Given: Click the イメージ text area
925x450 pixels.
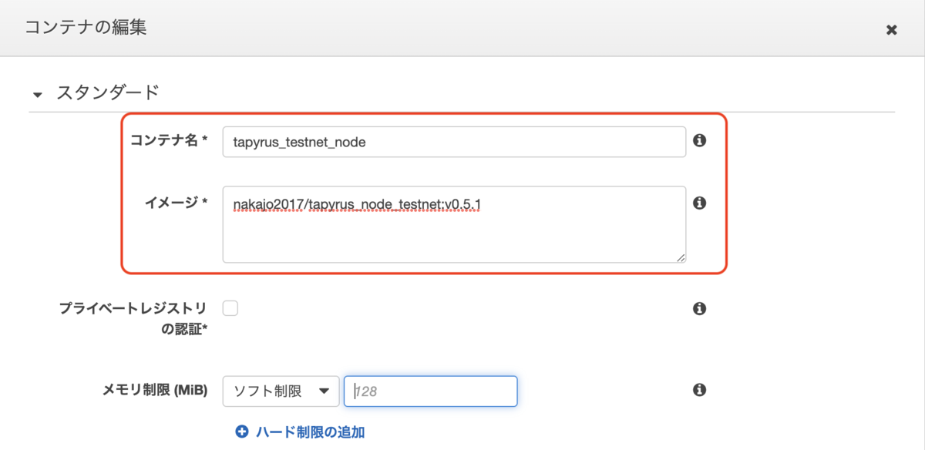Looking at the screenshot, I should [x=454, y=224].
